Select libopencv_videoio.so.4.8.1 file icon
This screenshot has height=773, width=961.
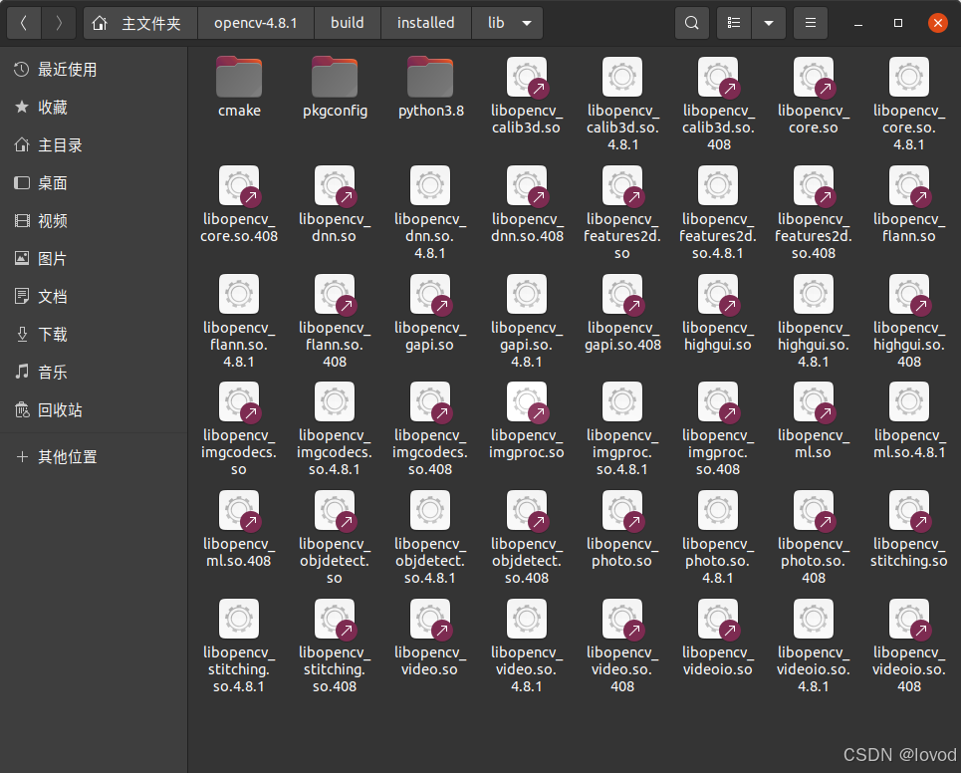pyautogui.click(x=814, y=620)
